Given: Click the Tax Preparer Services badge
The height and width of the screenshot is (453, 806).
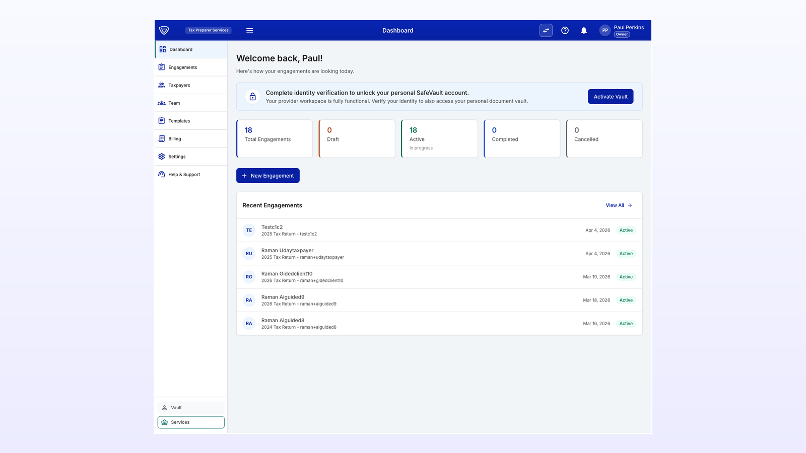Looking at the screenshot, I should tap(208, 30).
